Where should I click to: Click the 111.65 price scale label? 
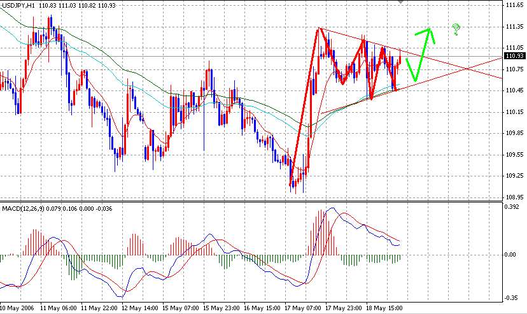coord(514,5)
